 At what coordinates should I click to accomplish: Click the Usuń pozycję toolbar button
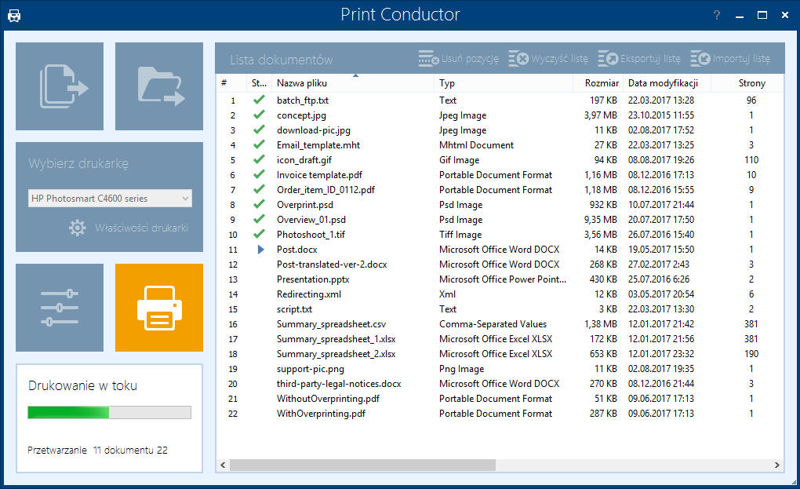(x=458, y=59)
